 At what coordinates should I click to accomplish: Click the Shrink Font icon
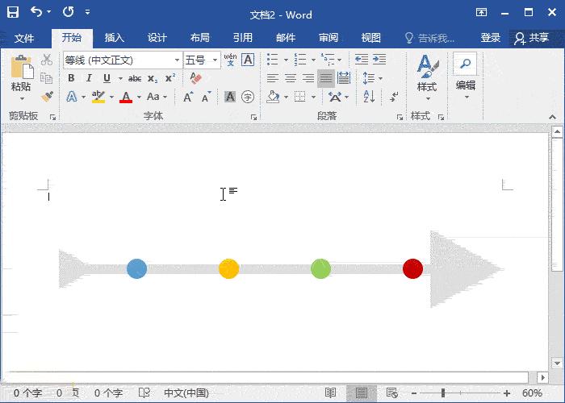pos(206,97)
